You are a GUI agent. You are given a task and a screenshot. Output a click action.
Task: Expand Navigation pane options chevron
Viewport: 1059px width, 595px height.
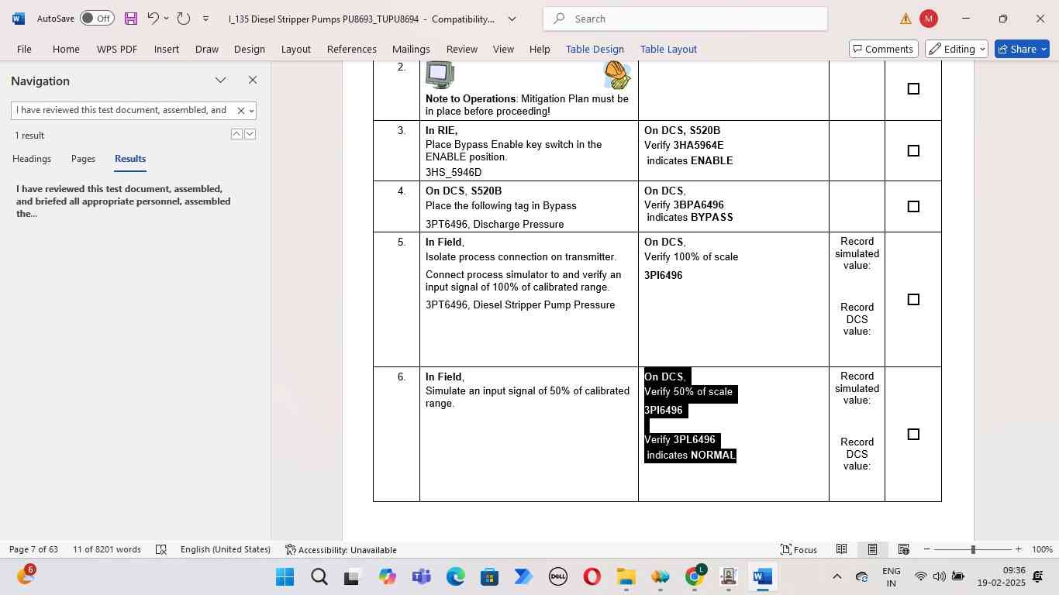coord(221,80)
